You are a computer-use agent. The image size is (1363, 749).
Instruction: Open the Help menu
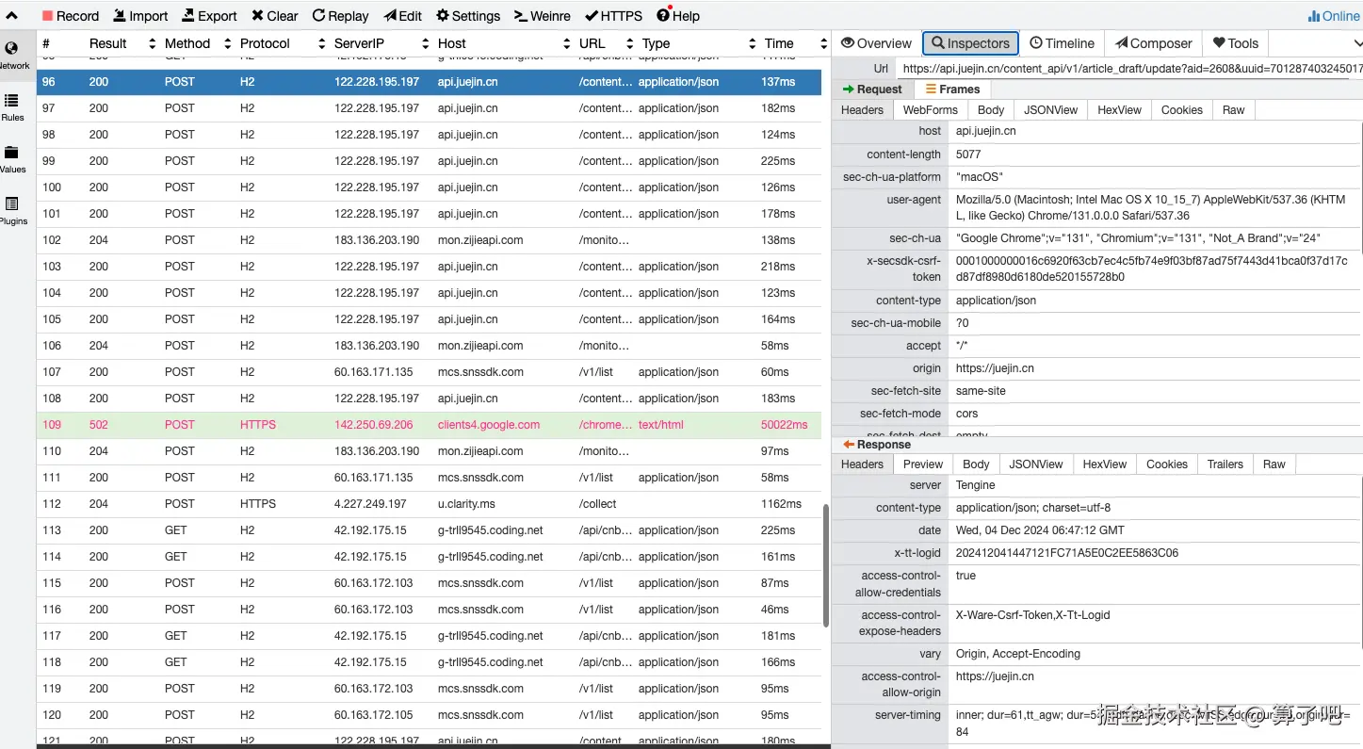[x=678, y=16]
